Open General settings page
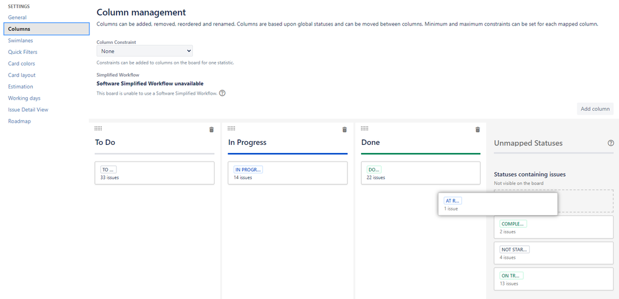This screenshot has width=619, height=299. pos(17,17)
